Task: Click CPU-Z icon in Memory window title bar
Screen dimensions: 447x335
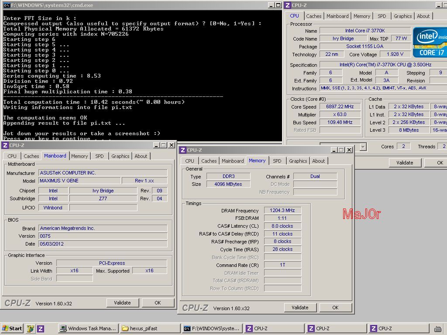Action: pyautogui.click(x=183, y=150)
